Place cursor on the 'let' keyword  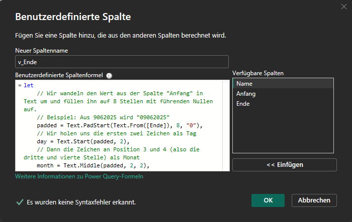tap(29, 85)
